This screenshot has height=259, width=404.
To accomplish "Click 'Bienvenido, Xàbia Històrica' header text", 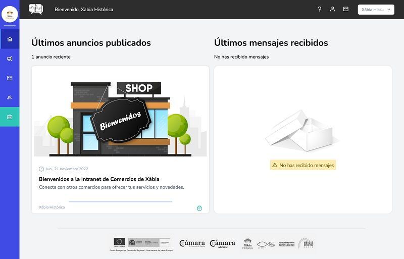I will coord(84,10).
